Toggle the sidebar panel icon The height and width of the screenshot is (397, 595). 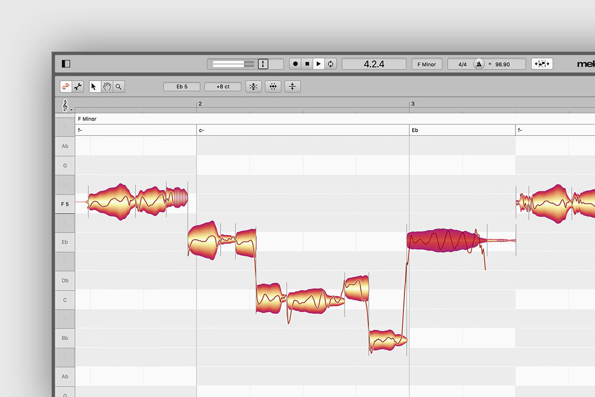click(66, 64)
